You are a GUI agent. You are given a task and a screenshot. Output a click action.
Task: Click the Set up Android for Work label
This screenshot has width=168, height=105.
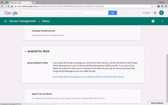pyautogui.click(x=38, y=63)
